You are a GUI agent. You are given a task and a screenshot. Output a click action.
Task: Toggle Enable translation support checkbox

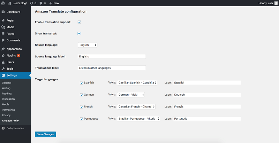(x=80, y=22)
